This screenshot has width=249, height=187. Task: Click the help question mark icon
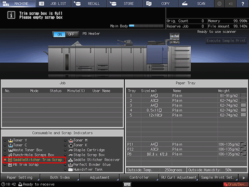click(x=243, y=3)
